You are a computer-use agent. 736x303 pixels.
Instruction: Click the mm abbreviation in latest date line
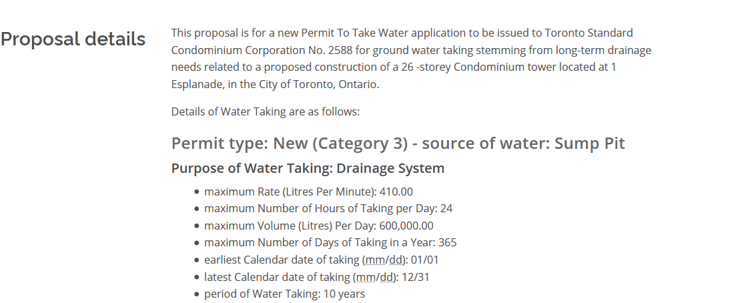tap(366, 277)
